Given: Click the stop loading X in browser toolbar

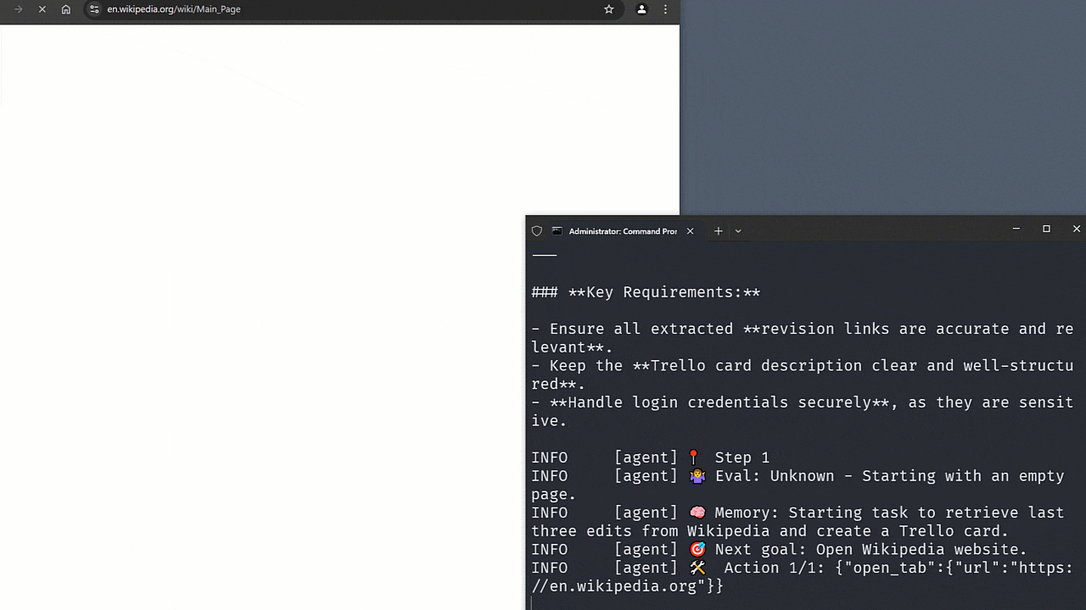Looking at the screenshot, I should click(42, 9).
